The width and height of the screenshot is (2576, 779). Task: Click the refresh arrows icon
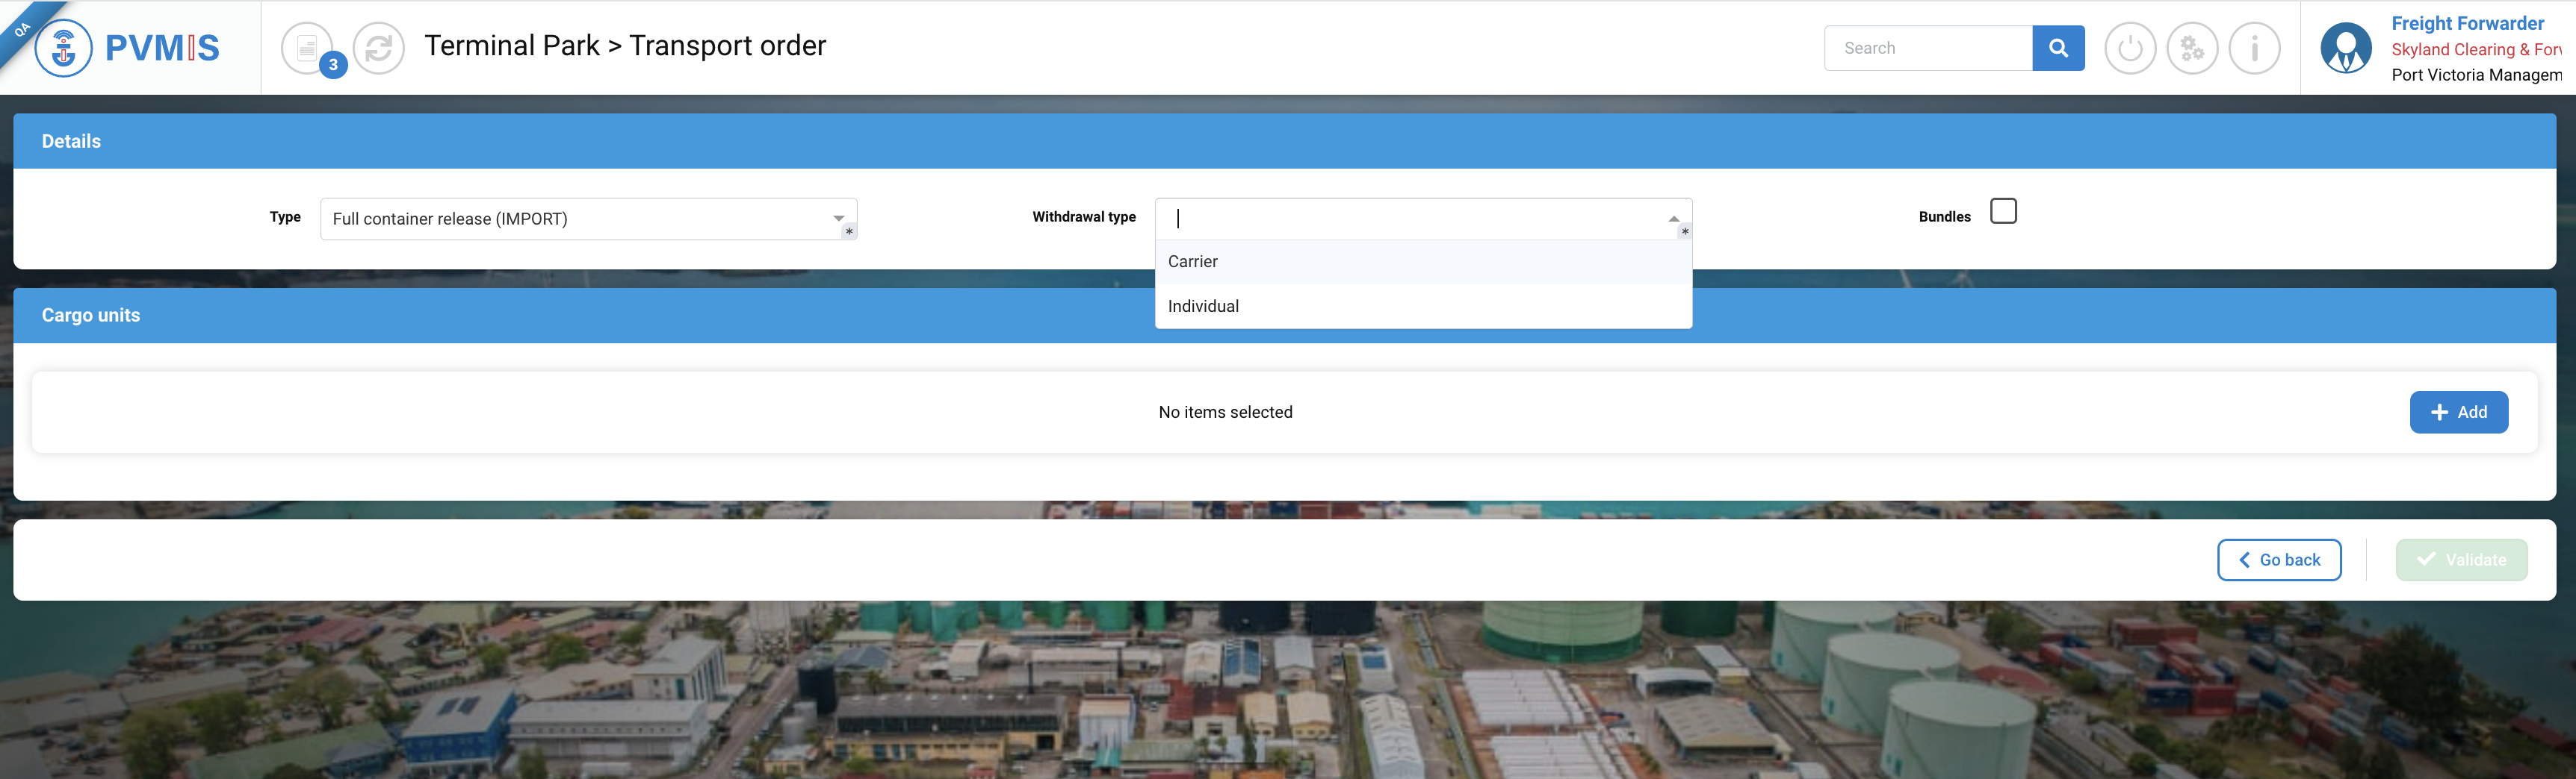tap(379, 48)
